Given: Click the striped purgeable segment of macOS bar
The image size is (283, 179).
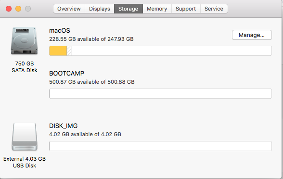Looking at the screenshot, I should click(x=69, y=51).
